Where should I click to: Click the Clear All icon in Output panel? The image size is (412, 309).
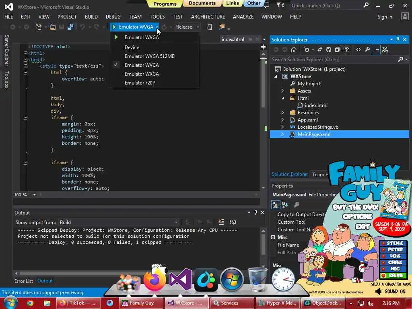pyautogui.click(x=221, y=222)
